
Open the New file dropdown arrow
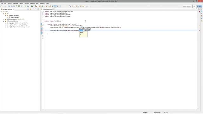(x=3, y=6)
